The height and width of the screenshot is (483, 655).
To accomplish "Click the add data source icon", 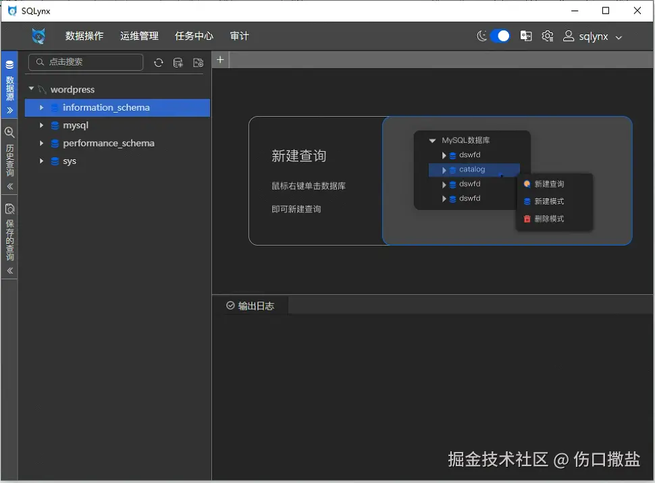I will [x=178, y=63].
